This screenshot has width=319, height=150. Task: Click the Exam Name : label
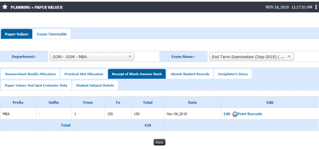tap(183, 57)
